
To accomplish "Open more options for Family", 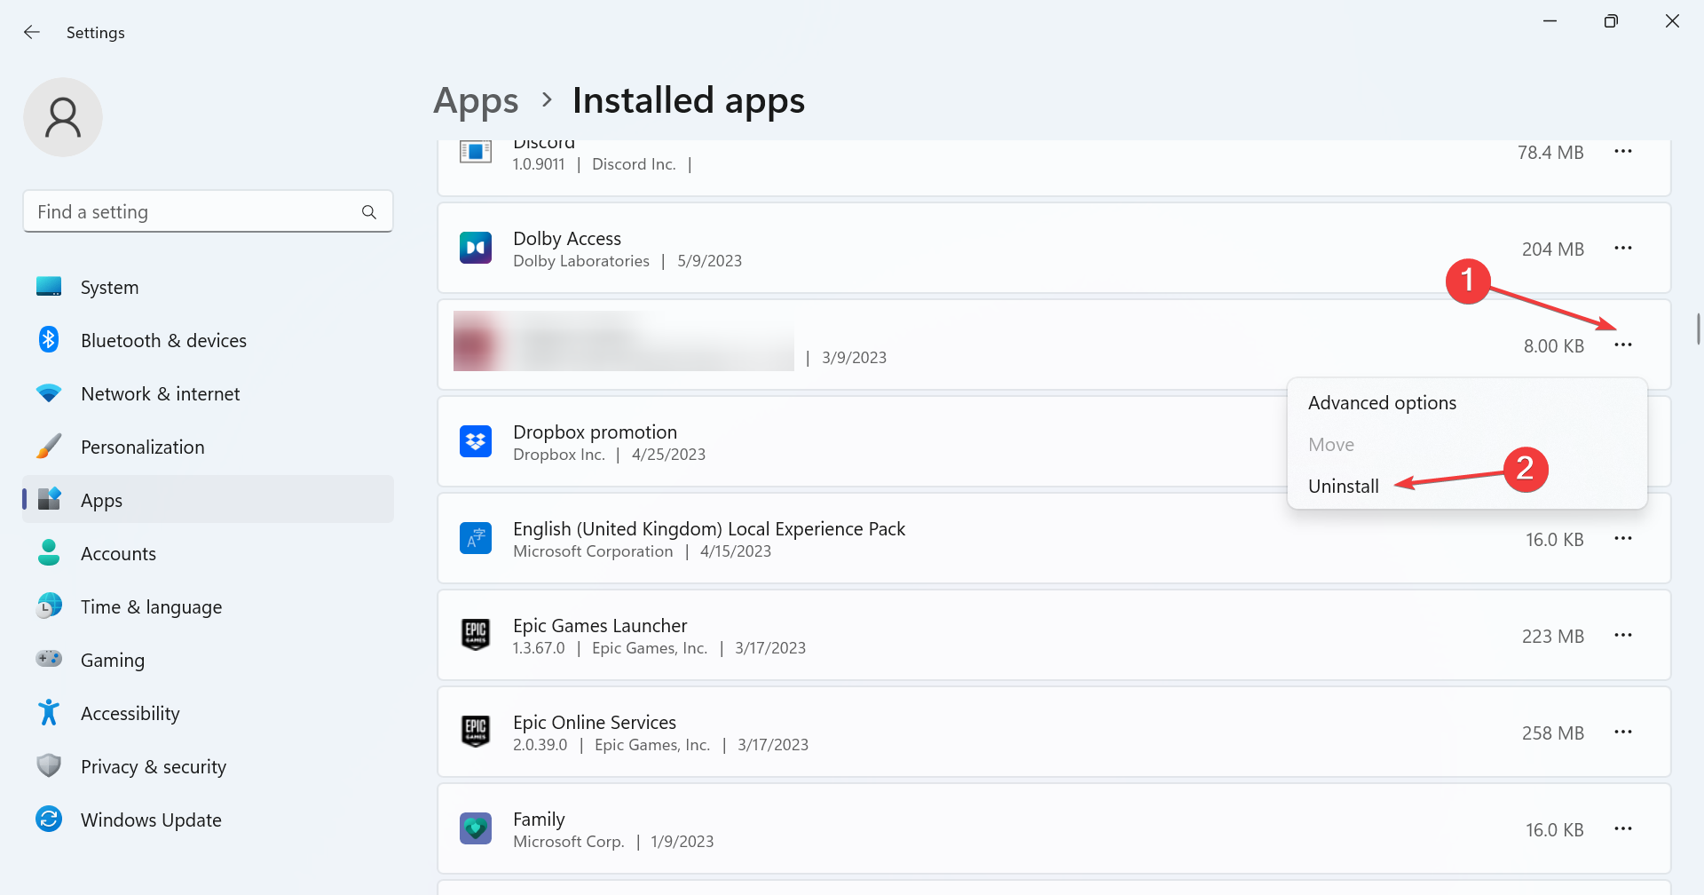I will tap(1623, 829).
